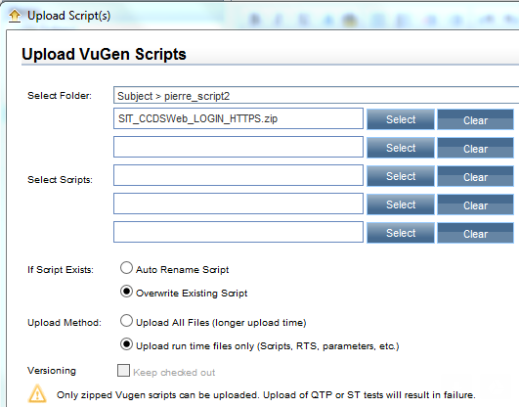Click the Upload Script(s) arrow icon
519x408 pixels.
click(x=15, y=16)
